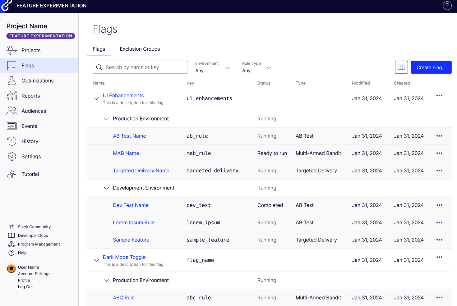457x306 pixels.
Task: Click the Slack Community hash icon
Action: [12, 227]
